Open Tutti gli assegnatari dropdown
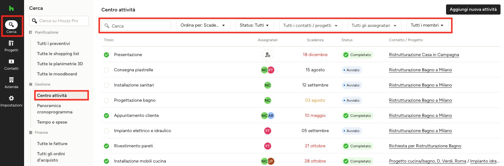Viewport: 504px width, 166px height. coord(374,26)
